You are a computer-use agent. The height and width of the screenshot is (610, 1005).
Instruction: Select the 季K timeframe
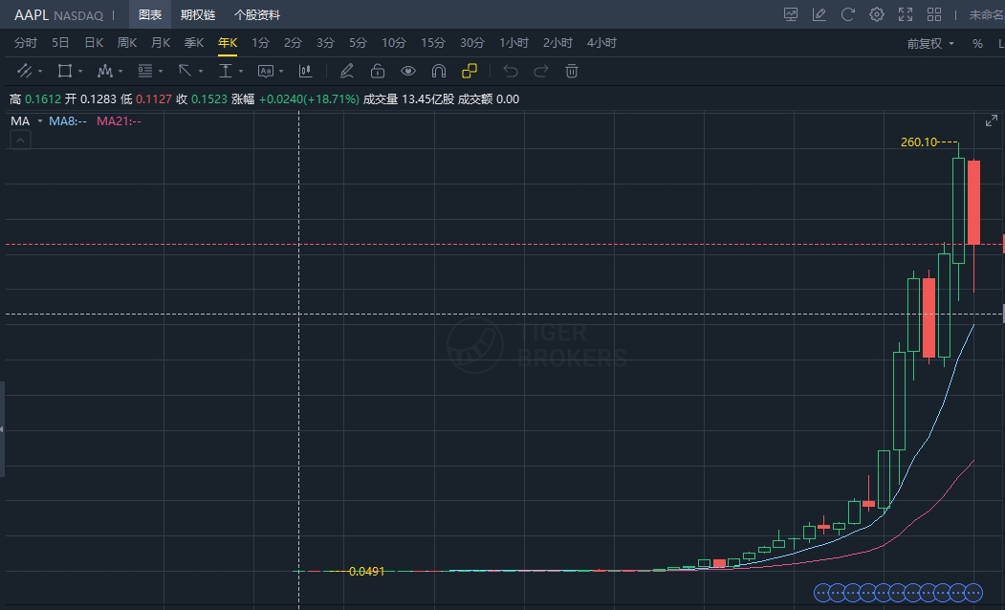coord(193,43)
